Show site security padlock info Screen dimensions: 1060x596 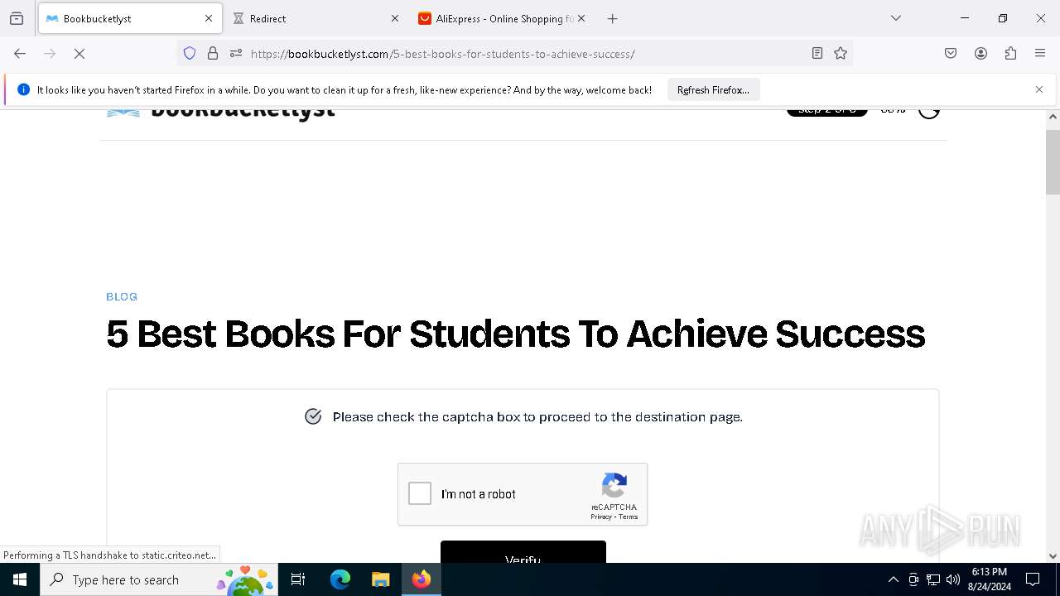point(213,54)
